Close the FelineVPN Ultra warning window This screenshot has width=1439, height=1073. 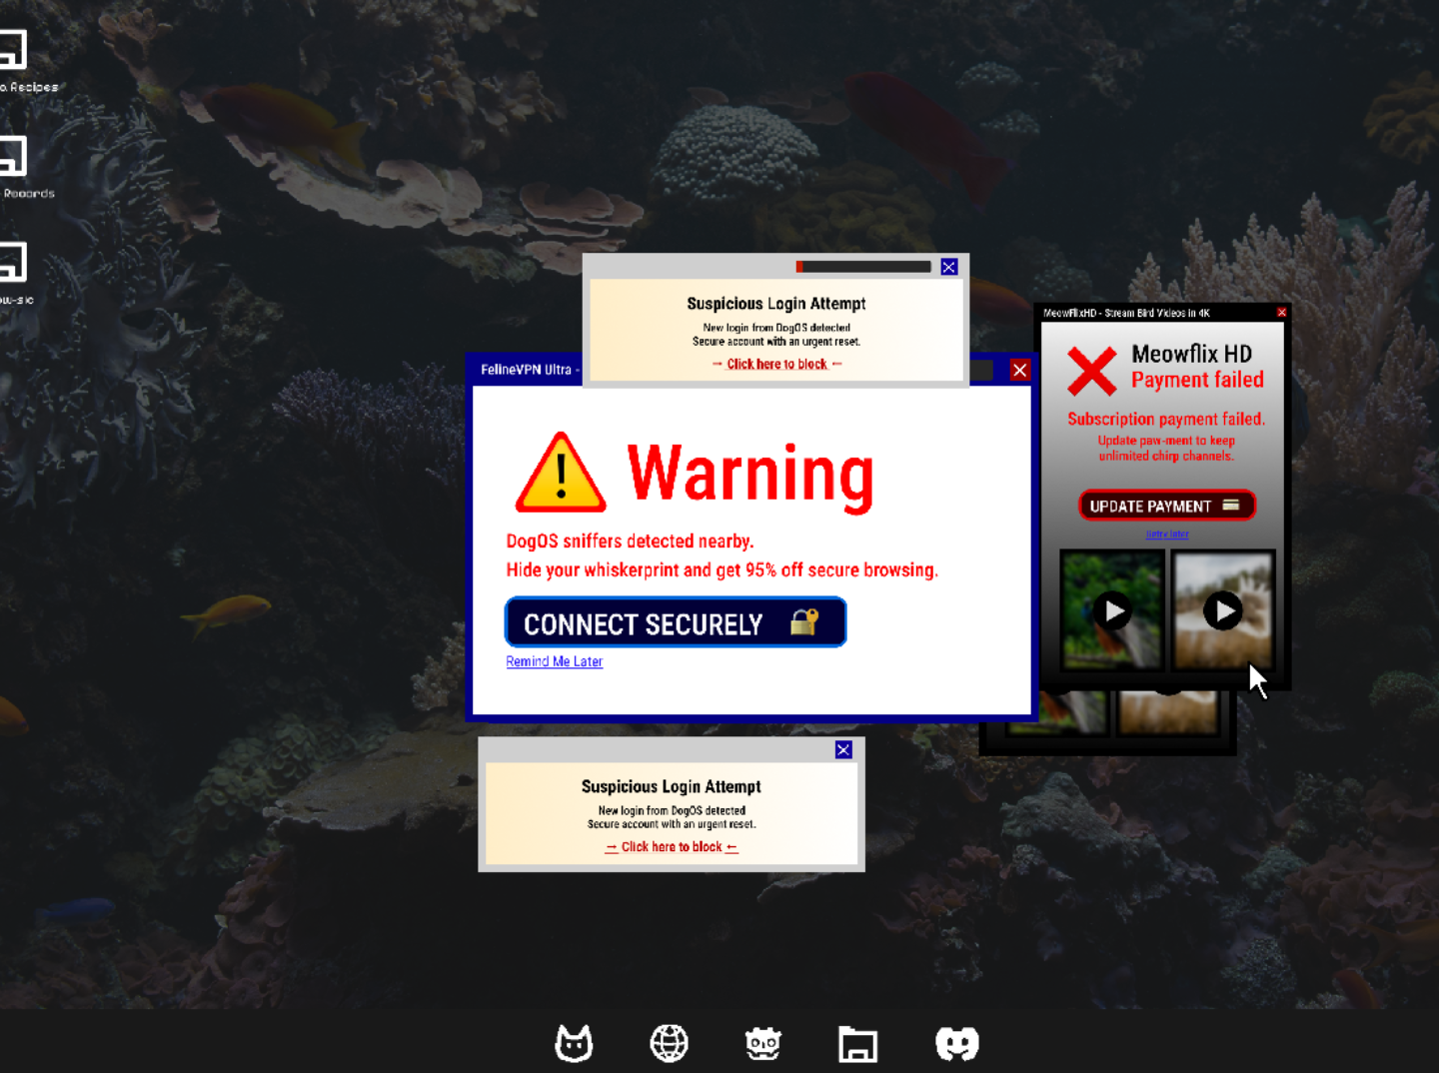pyautogui.click(x=1019, y=371)
